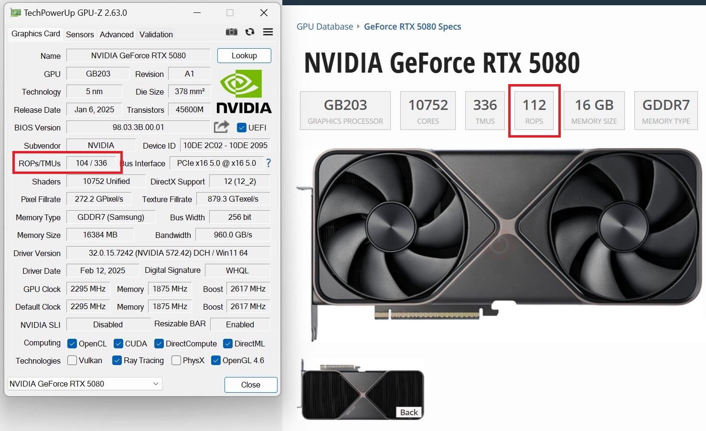The width and height of the screenshot is (706, 431).
Task: Click the BIOS share/export icon
Action: coord(222,127)
